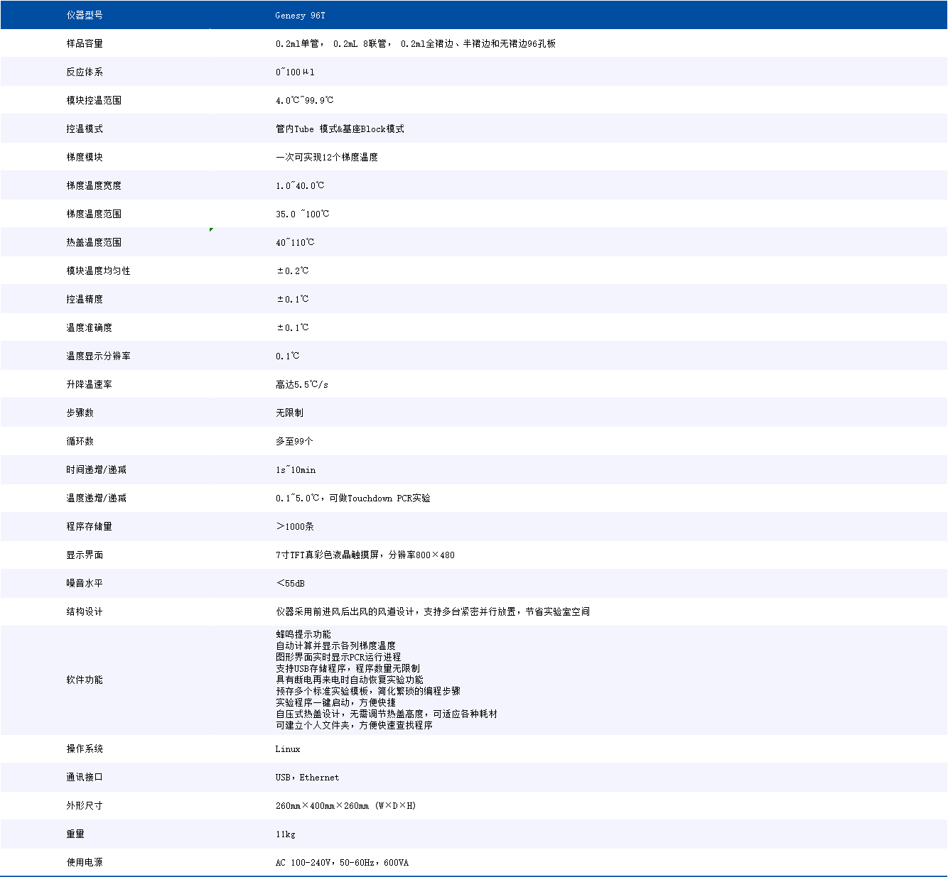Click the 梯度温度宽度 label
948x877 pixels.
94,185
